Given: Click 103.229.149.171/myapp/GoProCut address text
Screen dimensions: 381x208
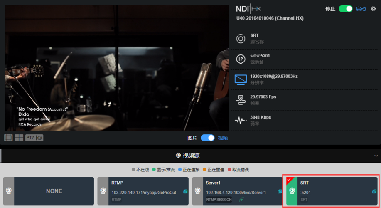Looking at the screenshot, I should pos(144,193).
